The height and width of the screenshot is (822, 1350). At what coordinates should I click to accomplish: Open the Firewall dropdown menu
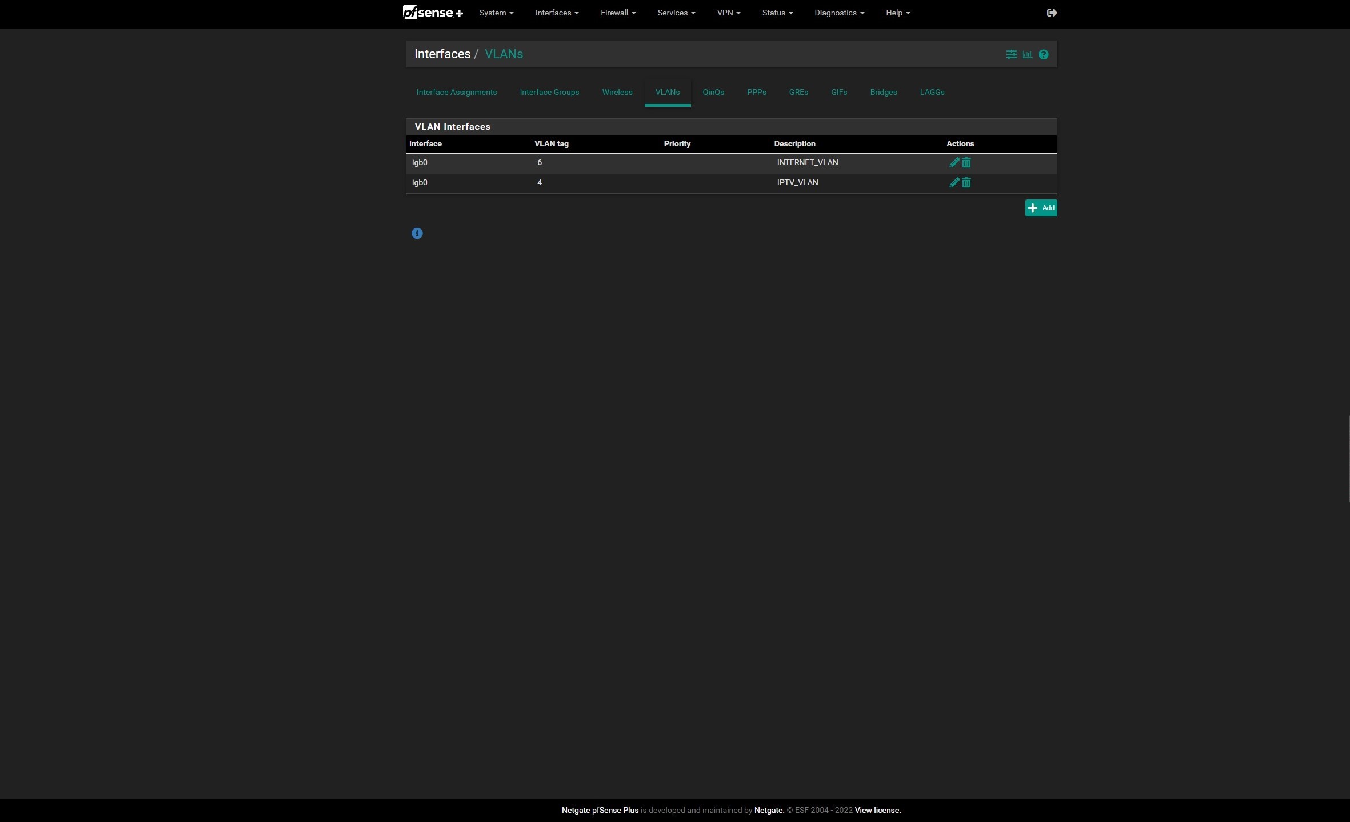click(x=617, y=13)
